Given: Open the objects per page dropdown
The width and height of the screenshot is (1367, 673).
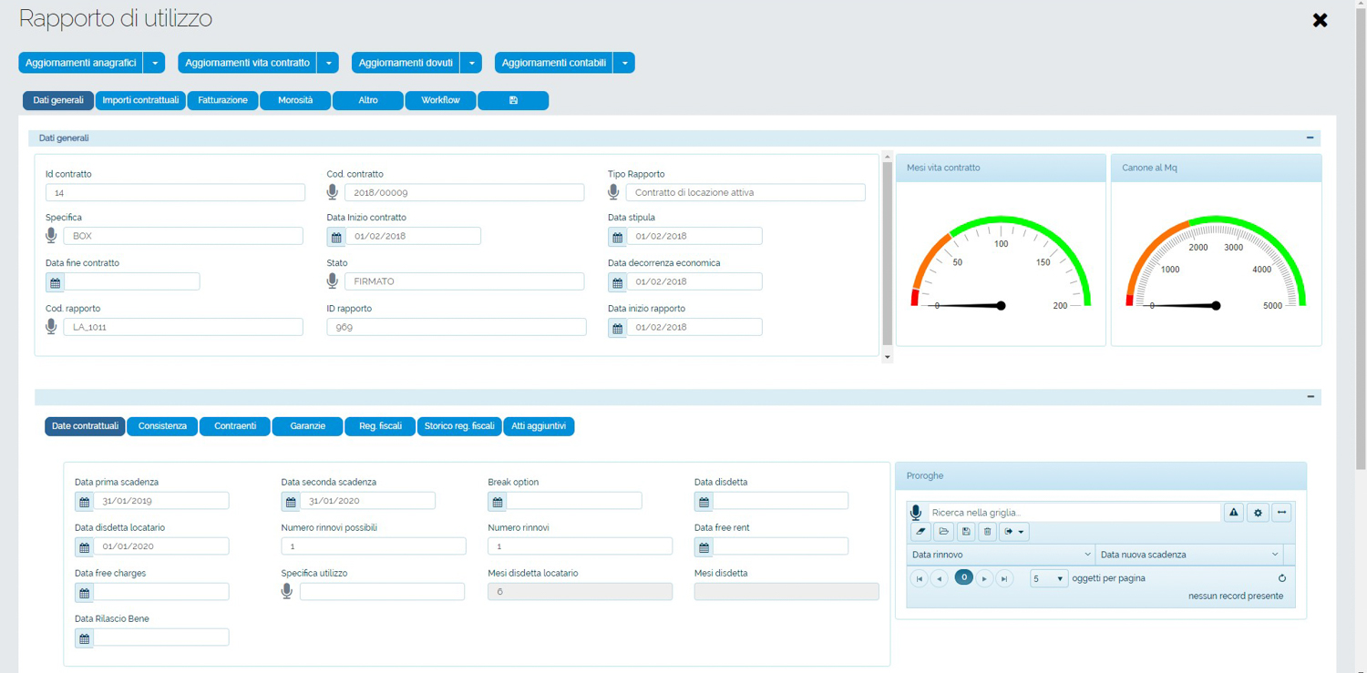Looking at the screenshot, I should coord(1048,579).
